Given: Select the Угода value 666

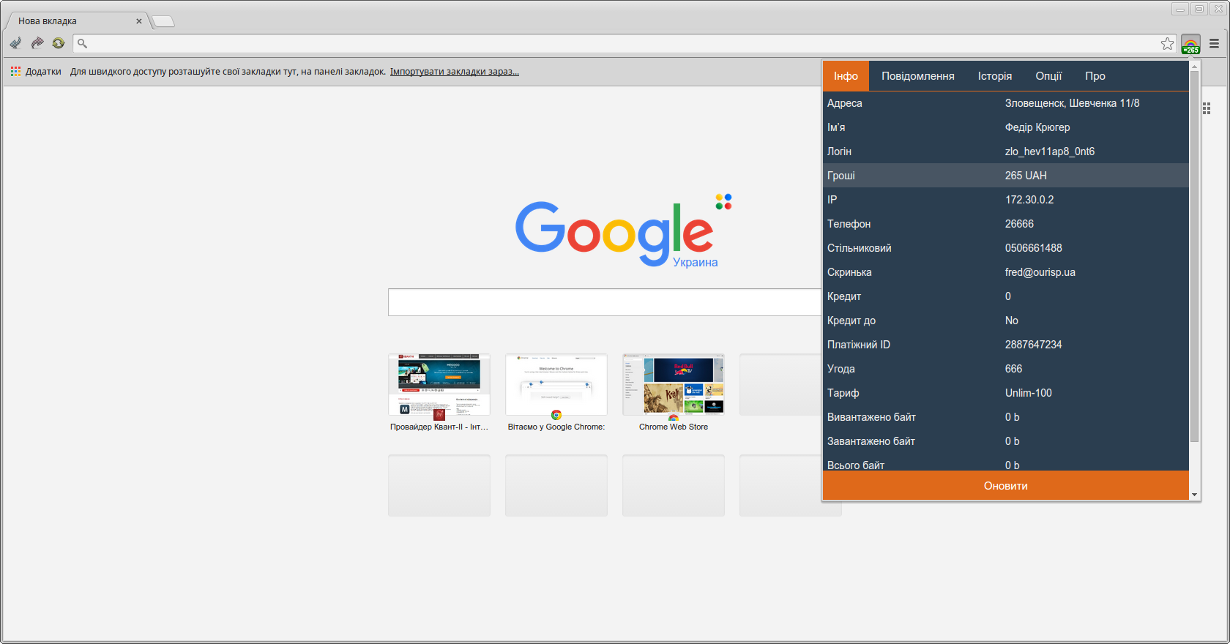Looking at the screenshot, I should pyautogui.click(x=1013, y=369).
